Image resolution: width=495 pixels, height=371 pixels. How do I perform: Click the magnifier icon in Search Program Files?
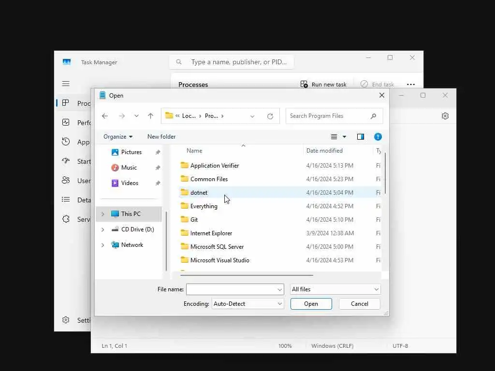374,116
